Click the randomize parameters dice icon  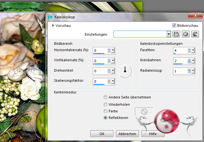[x=186, y=34]
